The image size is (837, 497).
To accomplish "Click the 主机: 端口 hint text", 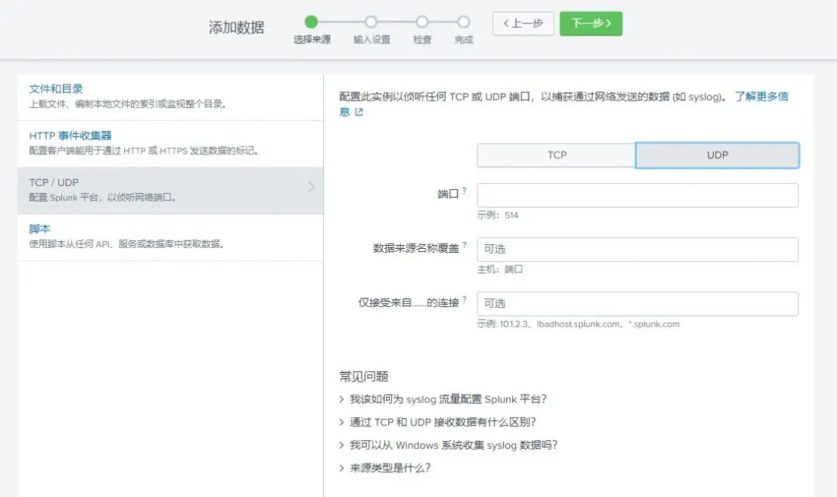I will pyautogui.click(x=500, y=270).
